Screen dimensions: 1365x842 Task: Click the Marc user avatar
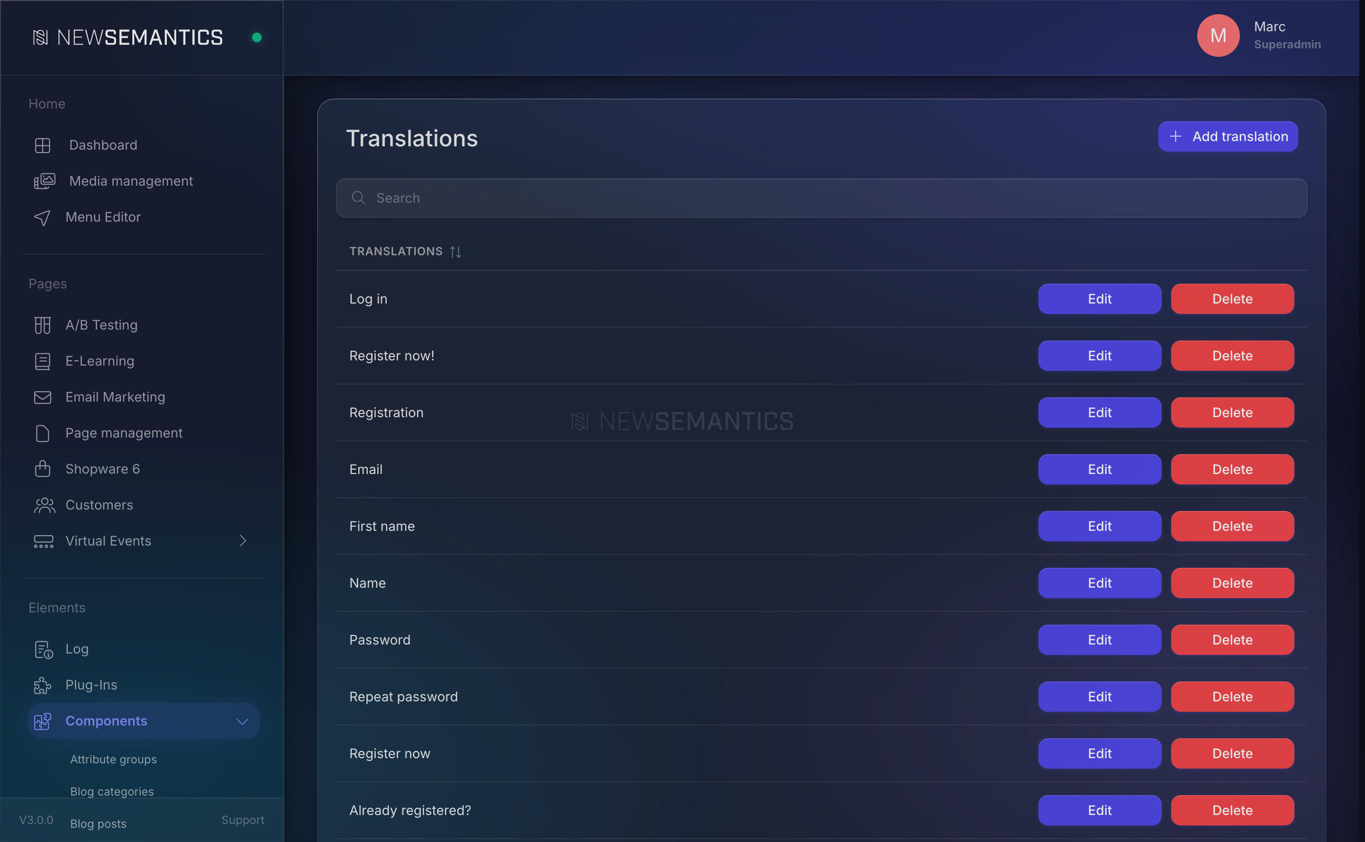coord(1218,36)
